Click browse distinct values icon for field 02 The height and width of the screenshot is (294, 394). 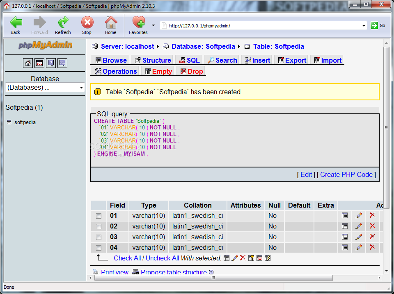pos(344,226)
